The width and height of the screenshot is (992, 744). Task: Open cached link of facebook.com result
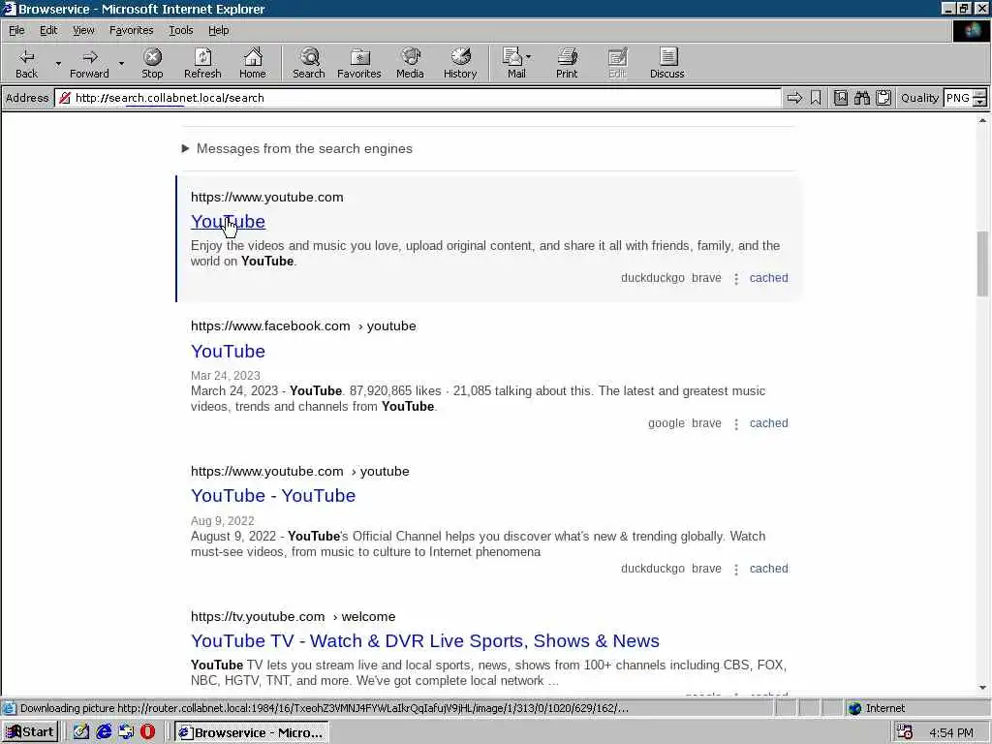[768, 423]
